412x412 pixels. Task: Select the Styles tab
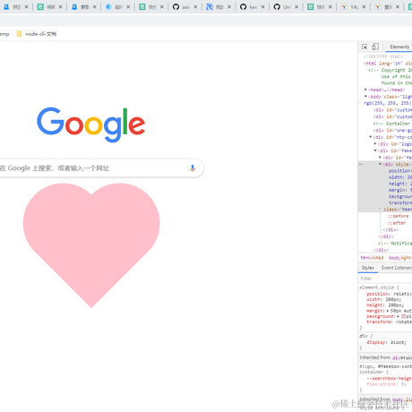pyautogui.click(x=367, y=268)
